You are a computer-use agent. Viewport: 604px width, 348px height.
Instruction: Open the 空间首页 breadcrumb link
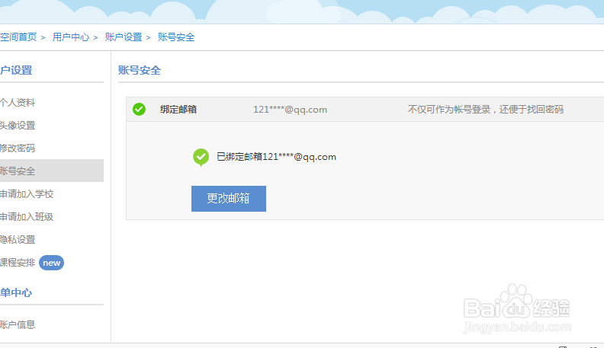(18, 37)
